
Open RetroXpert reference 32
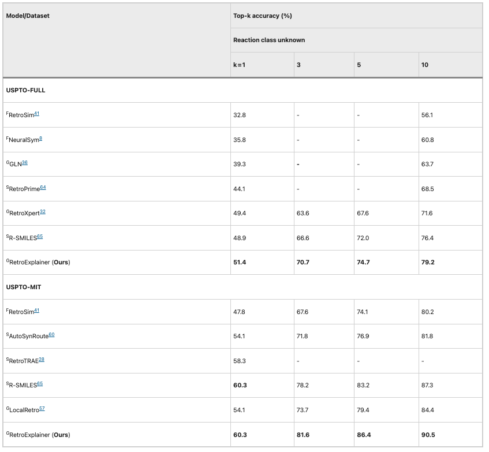(x=43, y=212)
